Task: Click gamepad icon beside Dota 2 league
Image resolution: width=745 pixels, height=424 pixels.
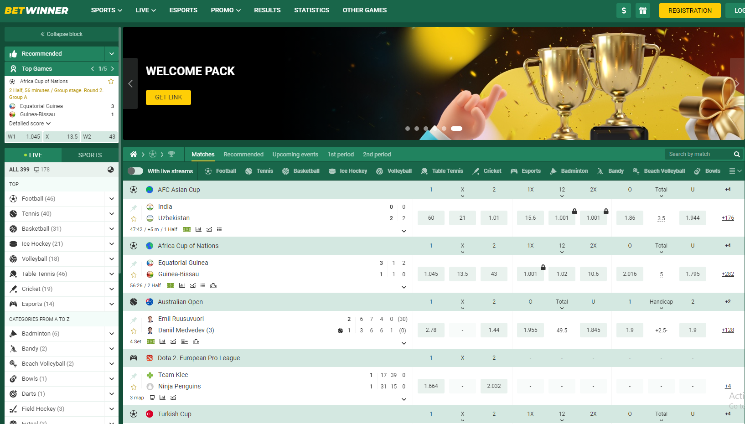Action: (x=134, y=358)
